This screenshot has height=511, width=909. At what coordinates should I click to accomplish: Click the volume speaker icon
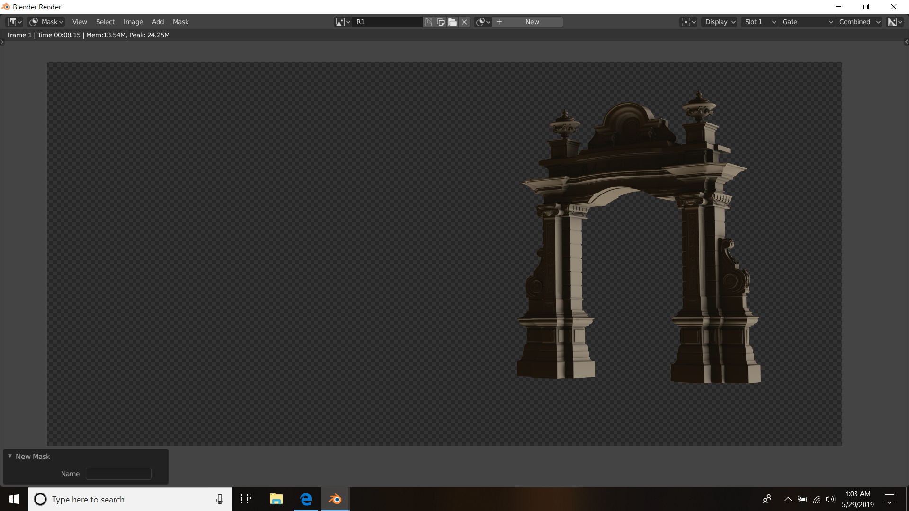[x=830, y=499]
